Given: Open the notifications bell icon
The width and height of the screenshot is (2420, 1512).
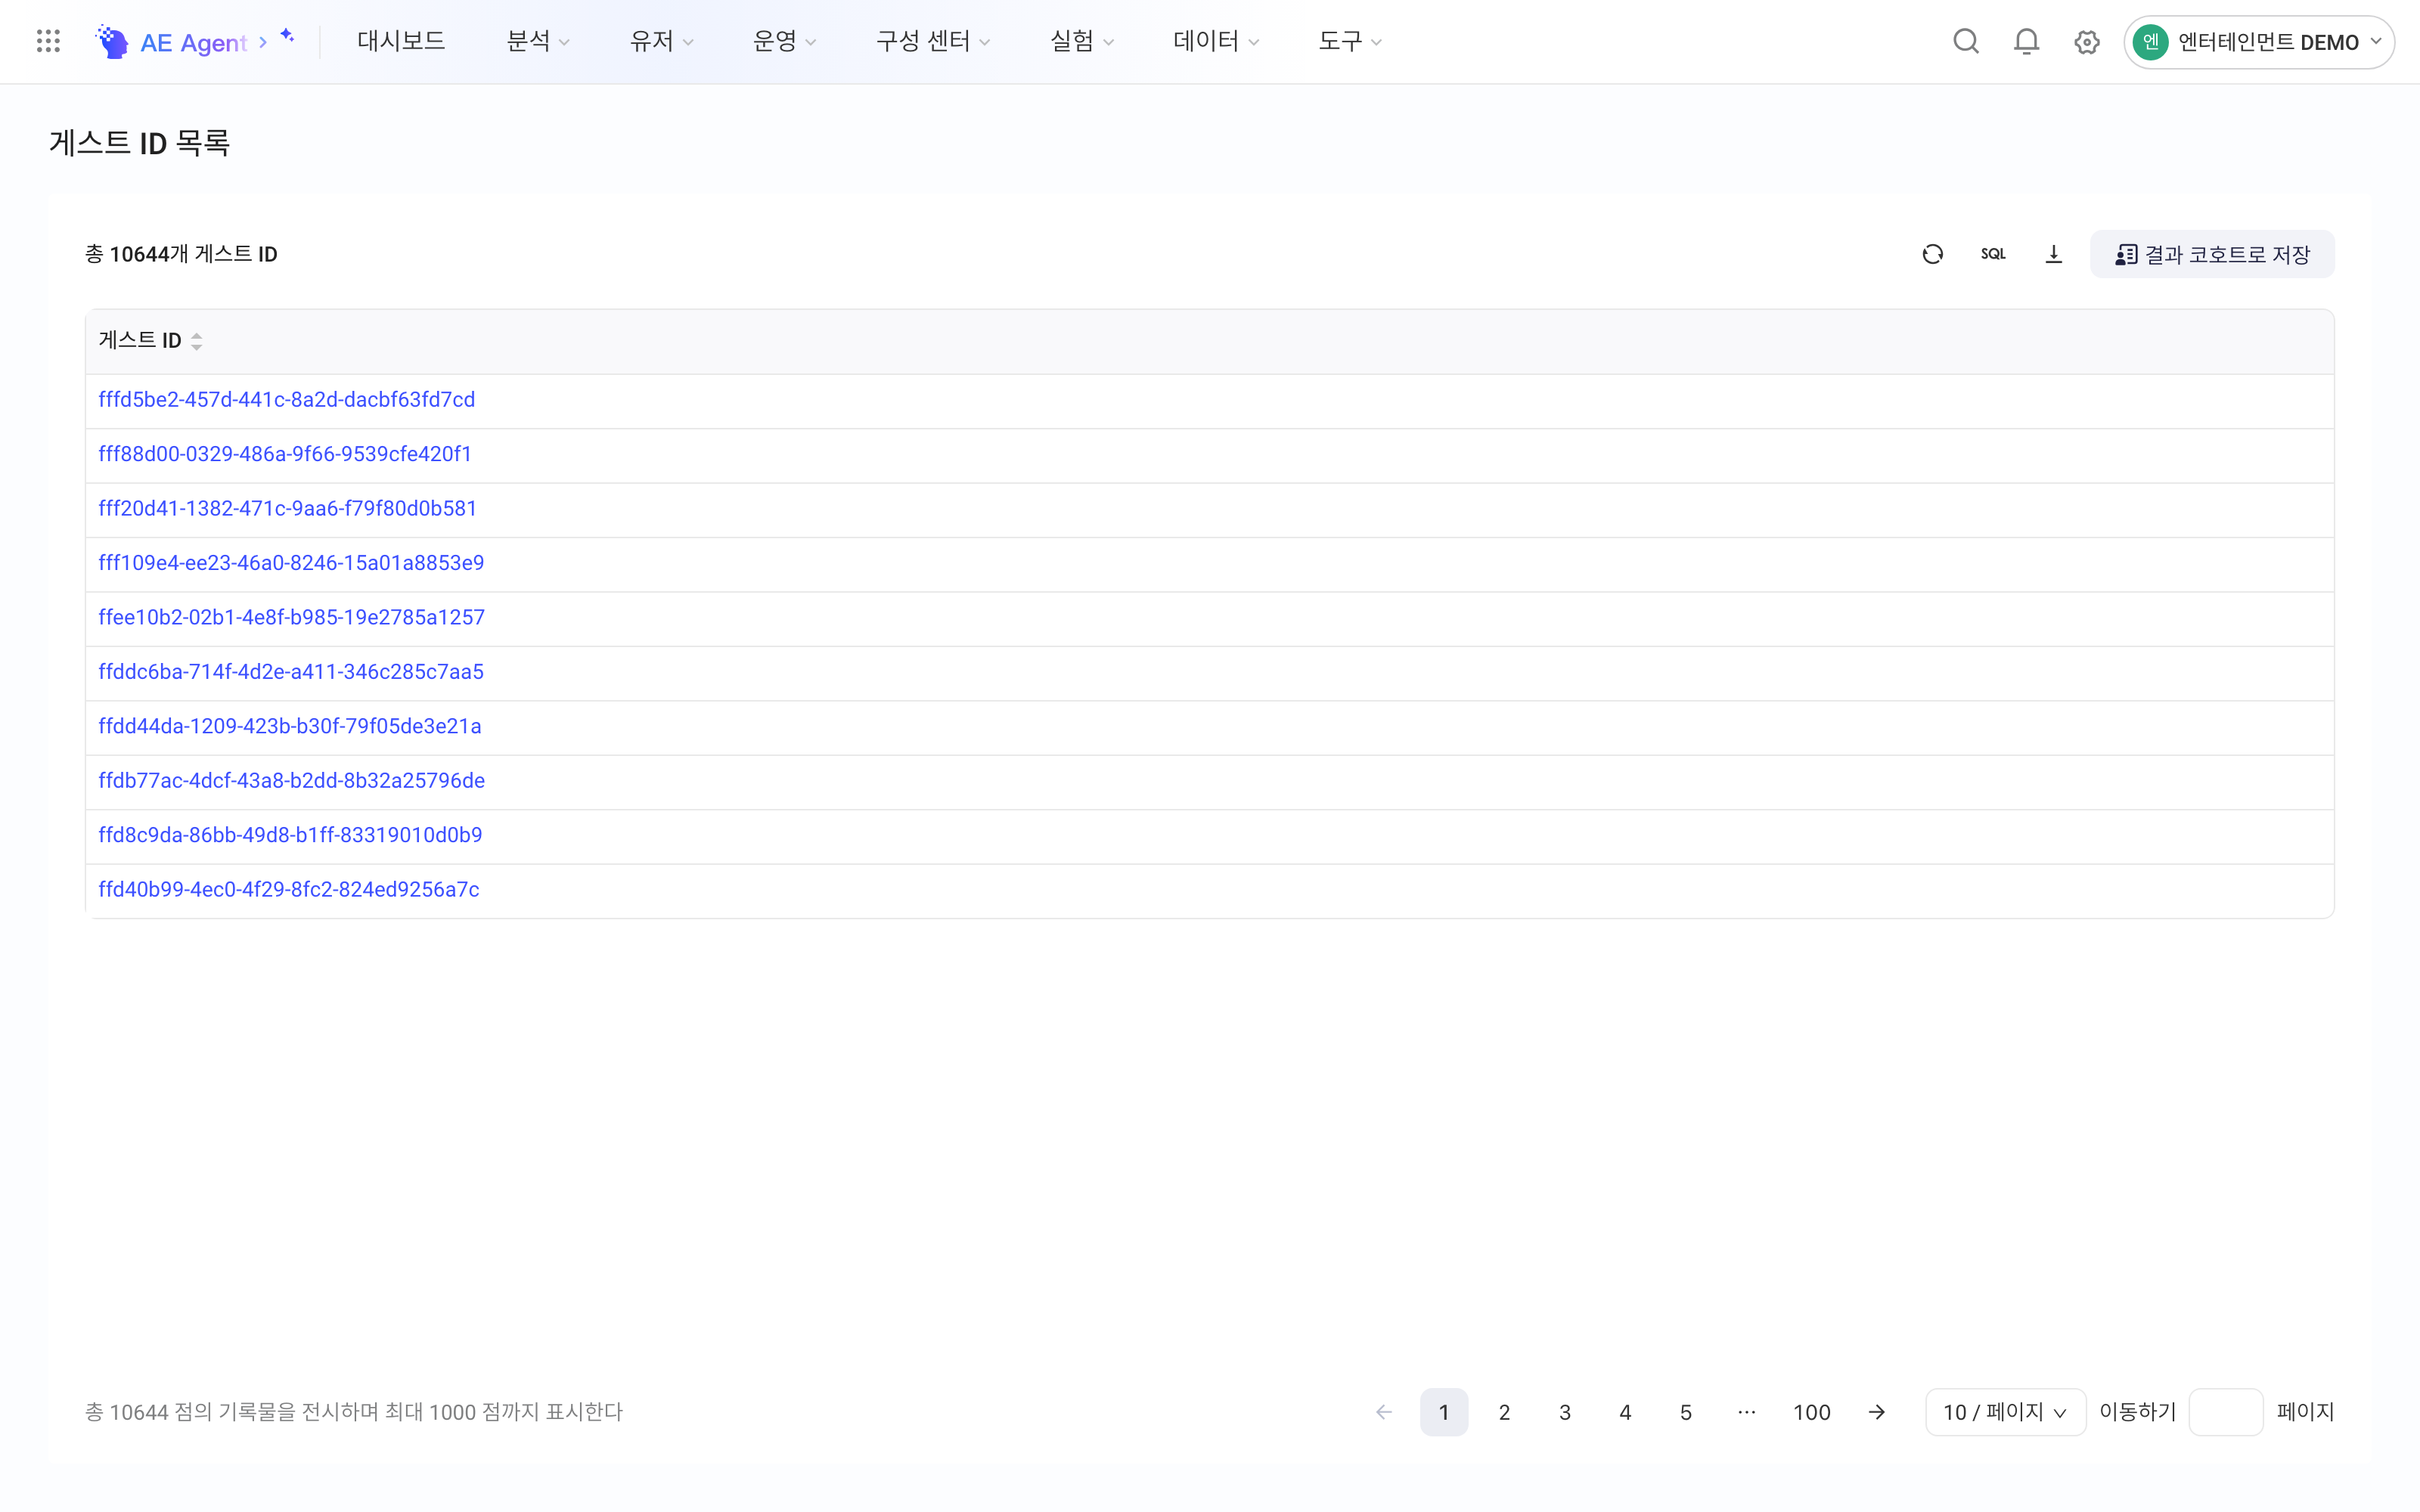Looking at the screenshot, I should pos(2026,41).
